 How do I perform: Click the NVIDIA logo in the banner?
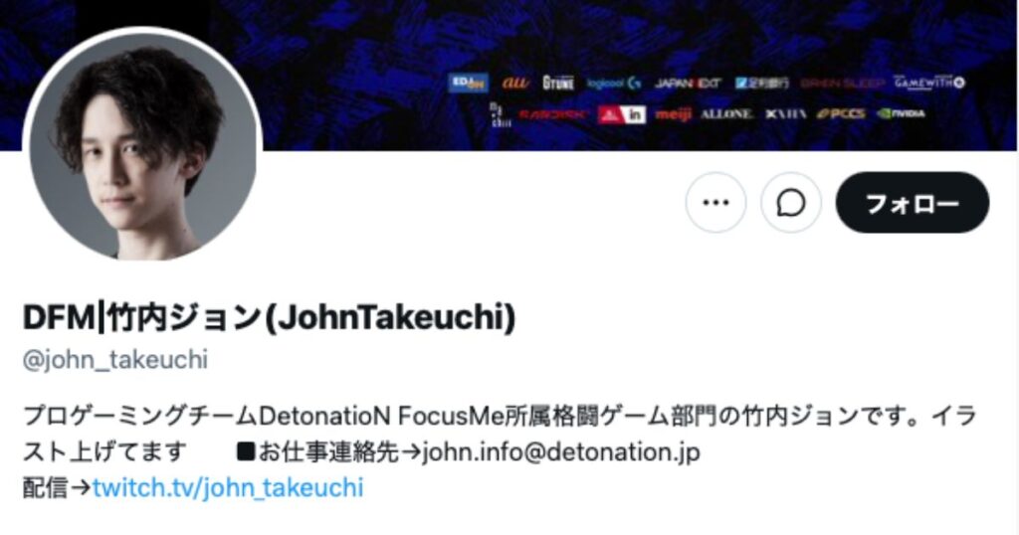901,113
